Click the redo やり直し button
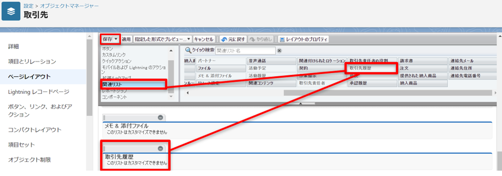The height and width of the screenshot is (176, 502). coord(260,39)
